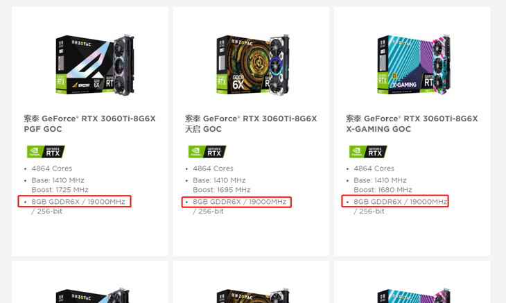Image resolution: width=506 pixels, height=303 pixels.
Task: Open the 索泰 RTX 3060Ti-8G6X 天启 GOC title link
Action: 251,123
